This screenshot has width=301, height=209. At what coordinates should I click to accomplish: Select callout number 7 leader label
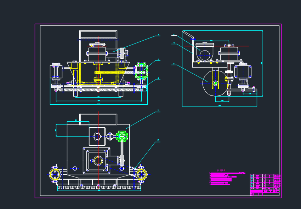174,43
